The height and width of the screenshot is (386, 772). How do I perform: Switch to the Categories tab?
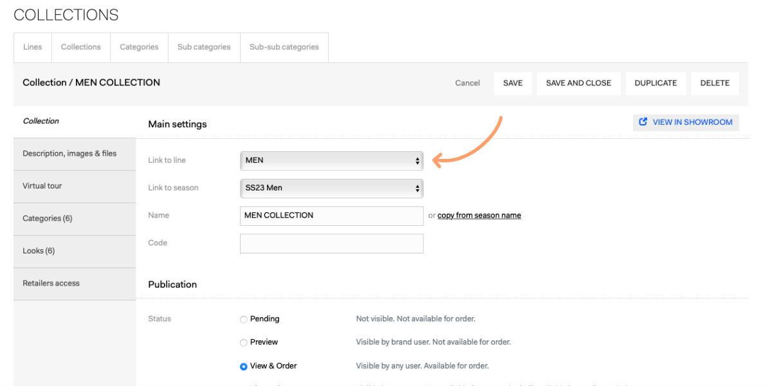coord(139,47)
